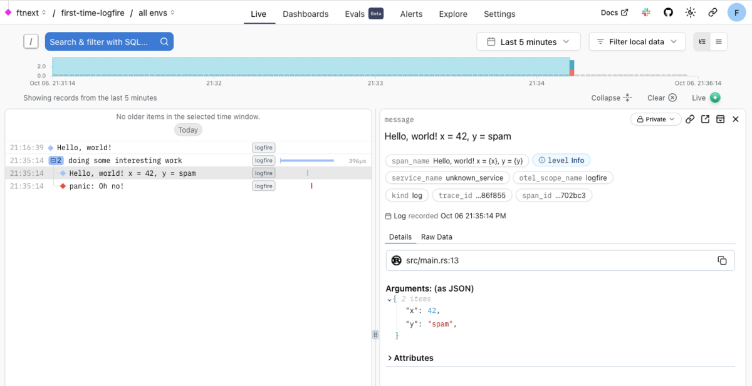Image resolution: width=752 pixels, height=386 pixels.
Task: Click the Rust logo beside src/main.rs:13
Action: click(396, 260)
